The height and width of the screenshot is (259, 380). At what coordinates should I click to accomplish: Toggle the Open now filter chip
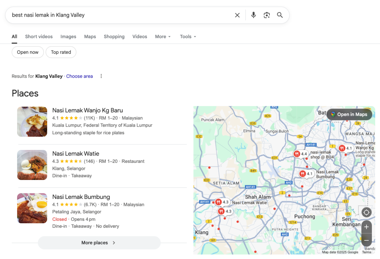(x=28, y=52)
